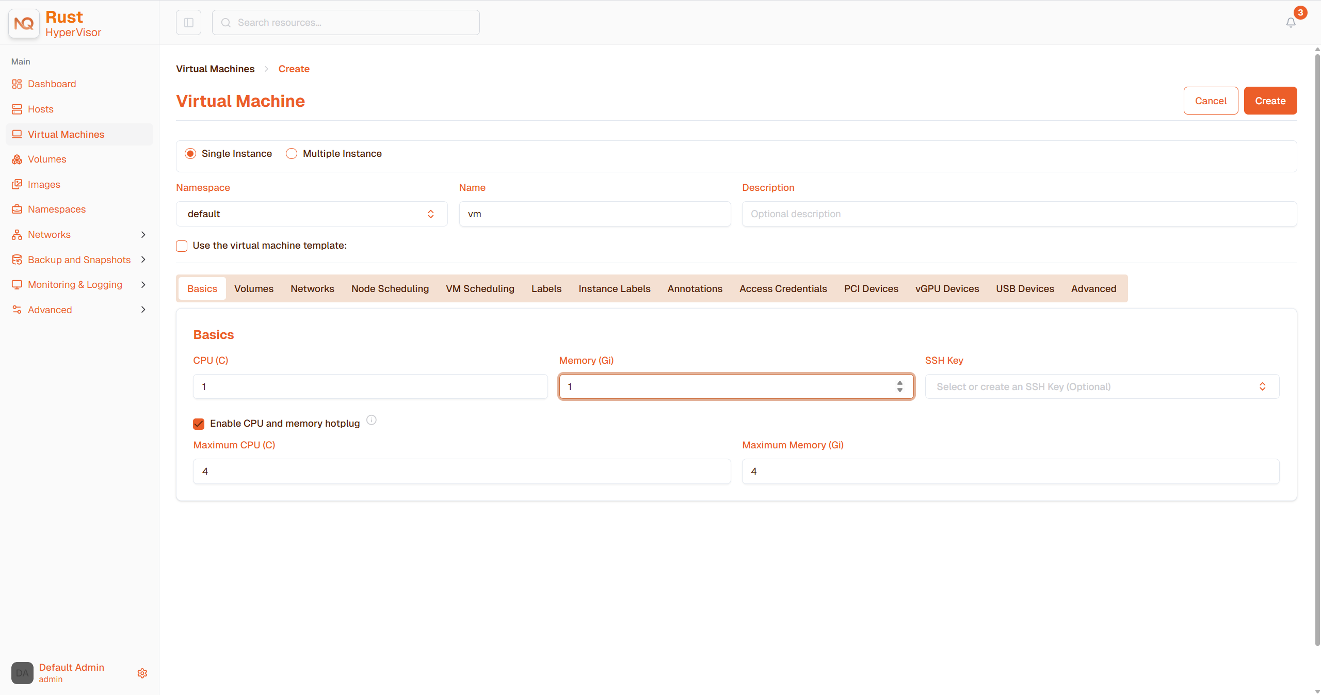Viewport: 1321px width, 695px height.
Task: Click the Cancel button
Action: (x=1211, y=101)
